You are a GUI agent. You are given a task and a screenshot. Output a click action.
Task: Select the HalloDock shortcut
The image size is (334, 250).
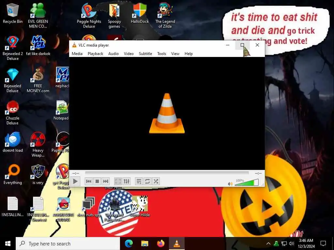140,13
